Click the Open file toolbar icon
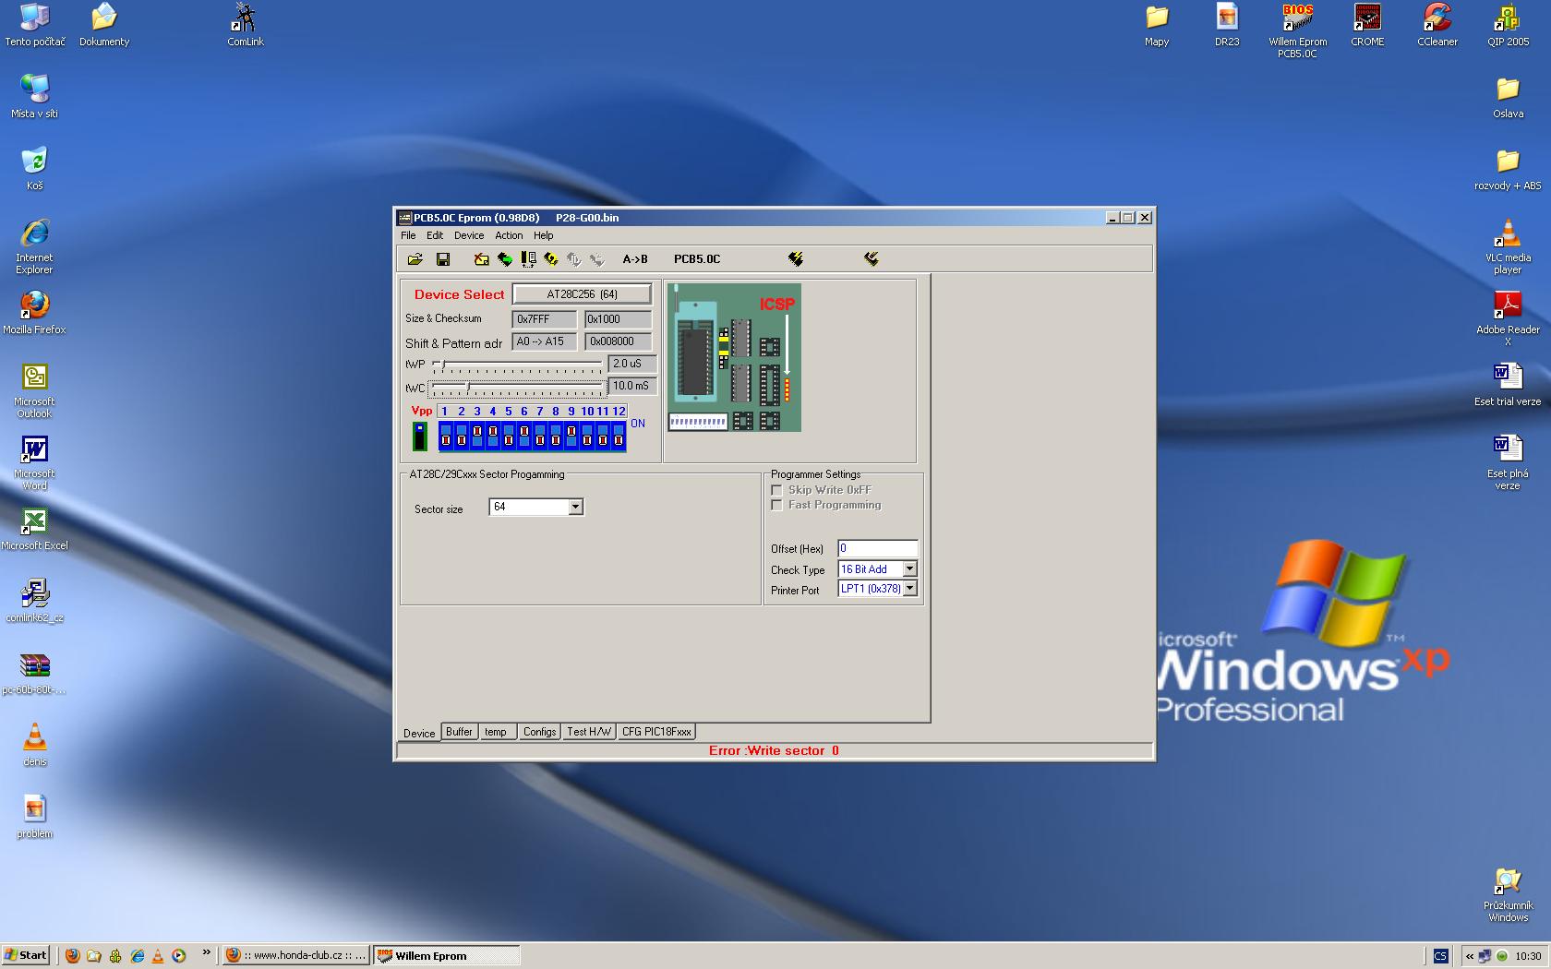The height and width of the screenshot is (969, 1551). 415,259
